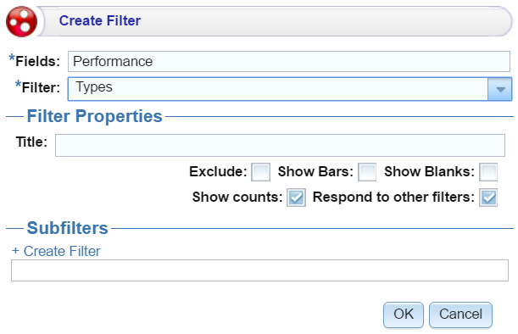The width and height of the screenshot is (518, 334).
Task: Enable the Exclude checkbox
Action: tap(260, 172)
